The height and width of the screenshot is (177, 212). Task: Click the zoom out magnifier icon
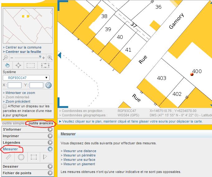(5, 58)
